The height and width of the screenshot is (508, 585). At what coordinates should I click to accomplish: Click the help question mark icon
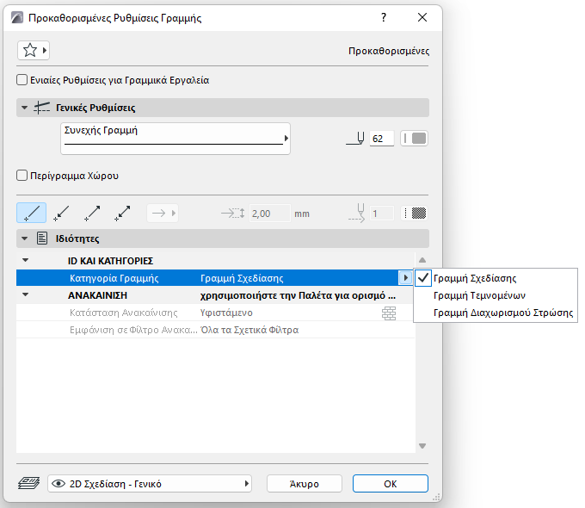point(384,17)
